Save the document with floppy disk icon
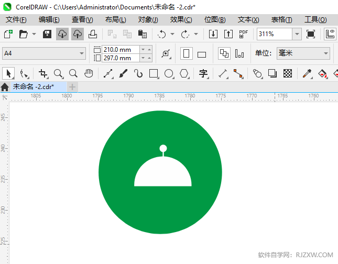The image size is (338, 264). click(x=47, y=34)
